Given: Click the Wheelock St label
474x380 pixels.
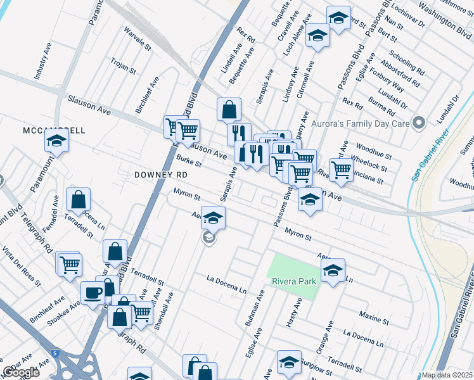Looking at the screenshot, I should click(x=369, y=163).
